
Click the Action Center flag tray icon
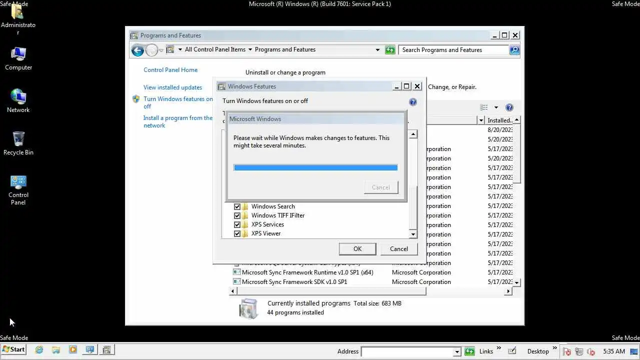pos(566,351)
